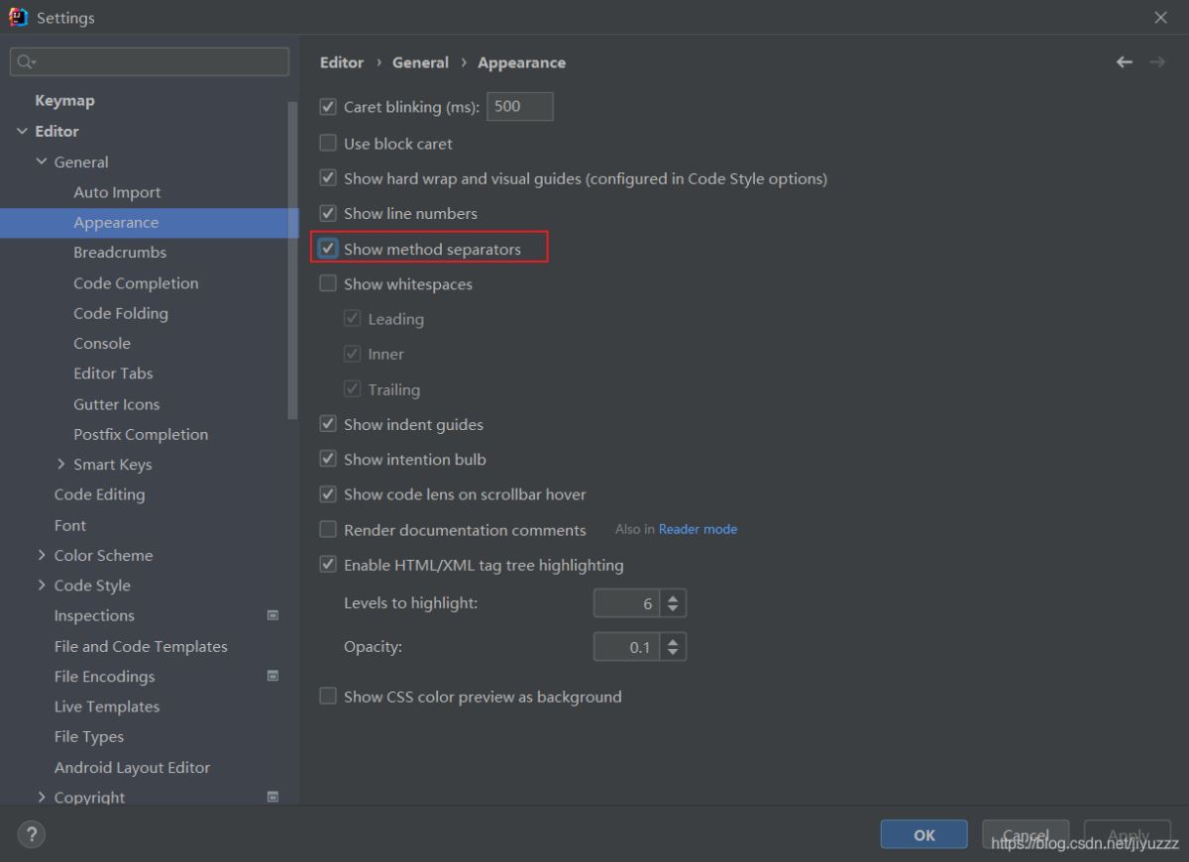Click the project-level icon beside File Encodings

pos(273,676)
